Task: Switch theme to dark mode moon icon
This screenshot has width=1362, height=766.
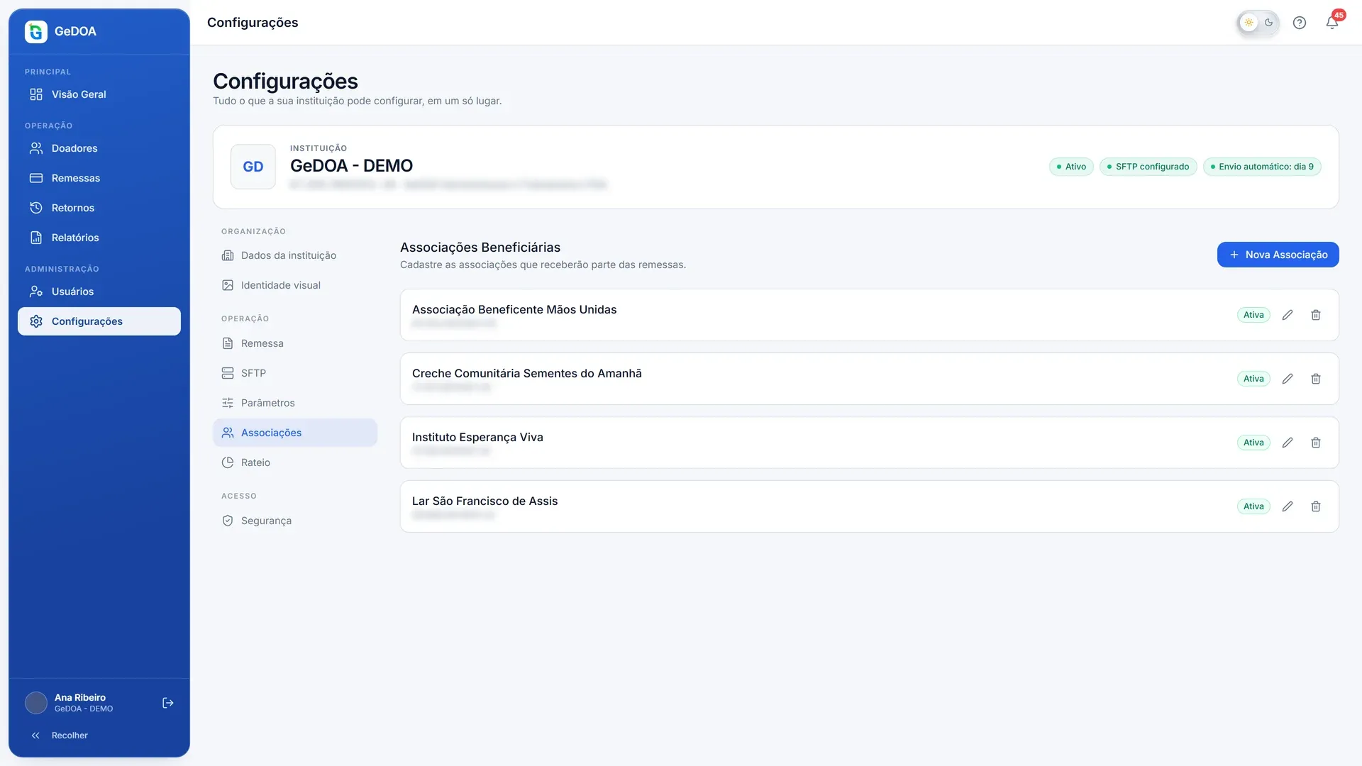Action: pos(1269,23)
